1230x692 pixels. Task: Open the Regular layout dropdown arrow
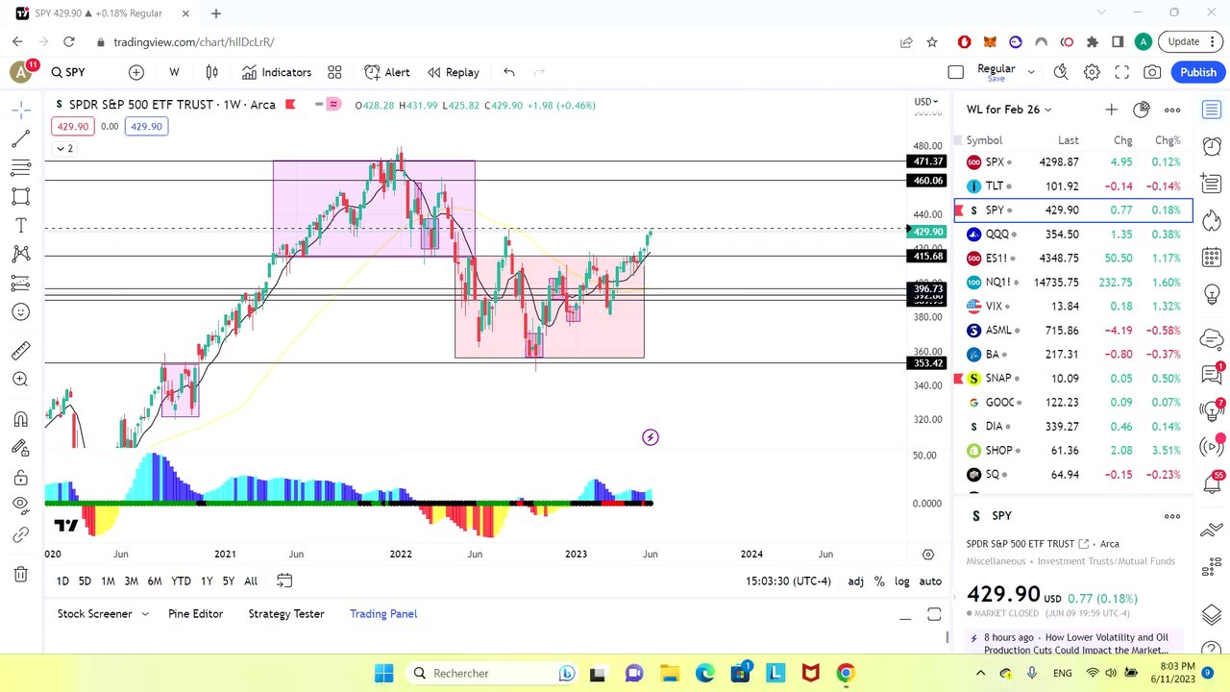click(1031, 72)
